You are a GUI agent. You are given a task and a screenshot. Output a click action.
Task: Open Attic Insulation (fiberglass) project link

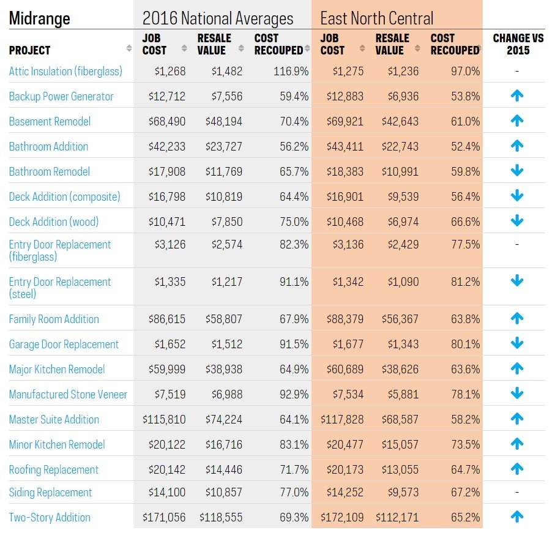coord(65,71)
